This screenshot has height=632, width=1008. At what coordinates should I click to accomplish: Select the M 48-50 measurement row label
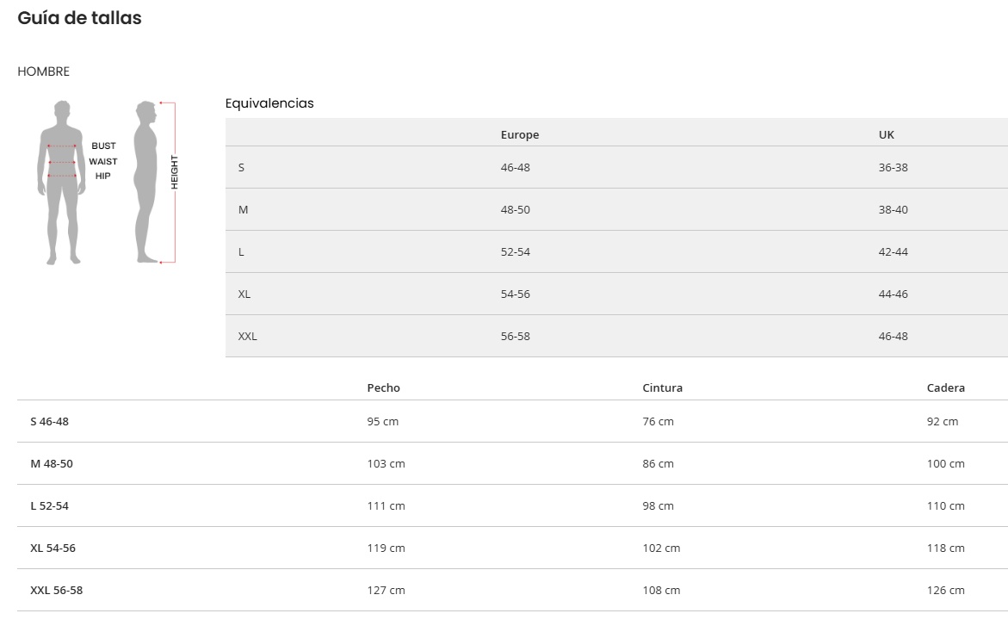tap(52, 464)
